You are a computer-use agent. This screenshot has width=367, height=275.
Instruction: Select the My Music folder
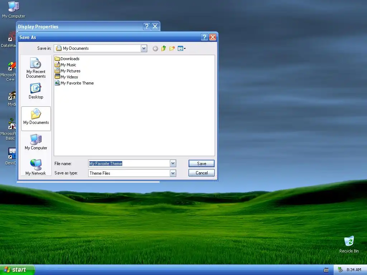[66, 65]
